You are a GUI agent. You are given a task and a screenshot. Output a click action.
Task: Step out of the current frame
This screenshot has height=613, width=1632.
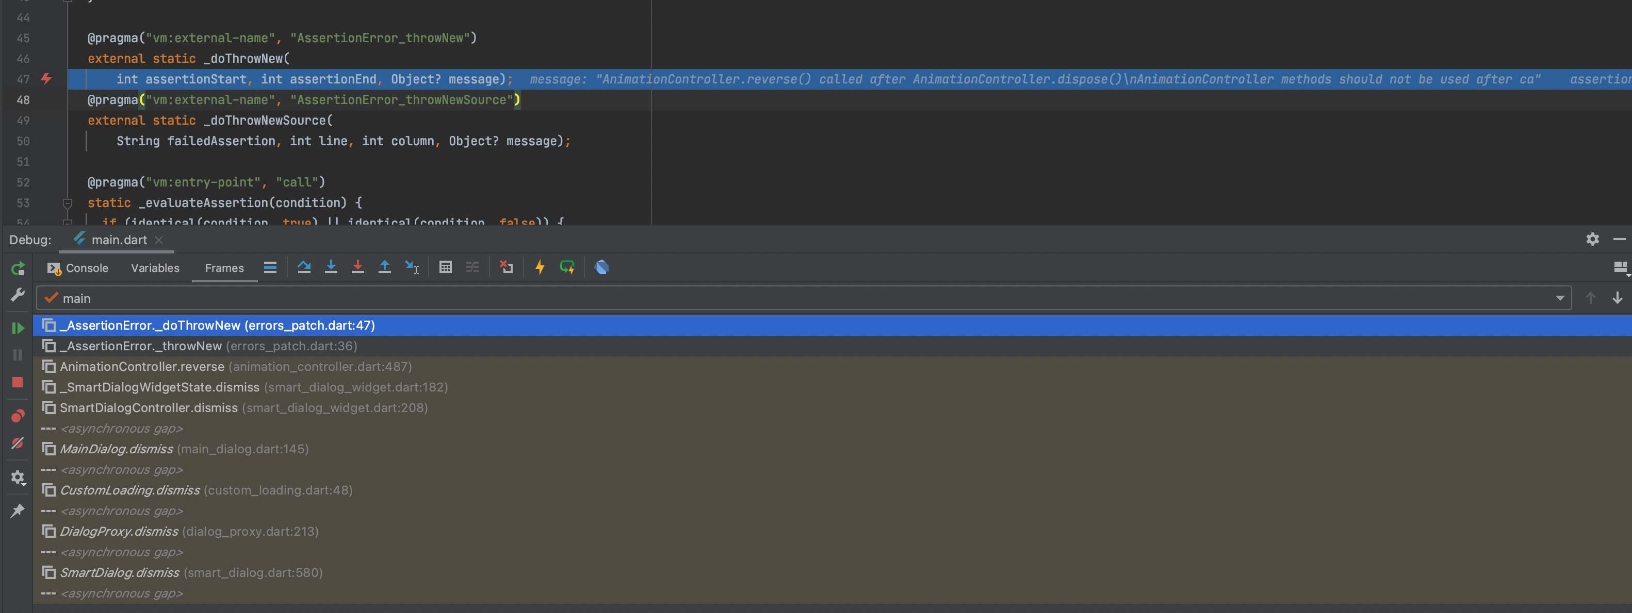click(x=385, y=267)
